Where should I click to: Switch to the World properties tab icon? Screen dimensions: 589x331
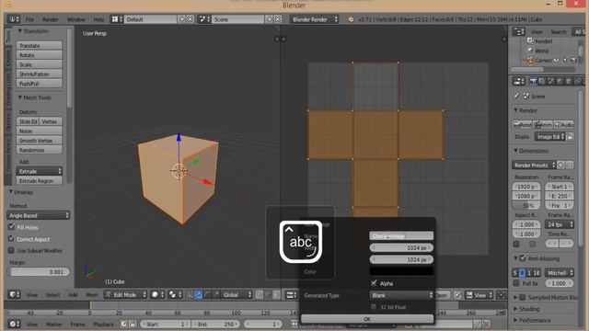click(560, 81)
